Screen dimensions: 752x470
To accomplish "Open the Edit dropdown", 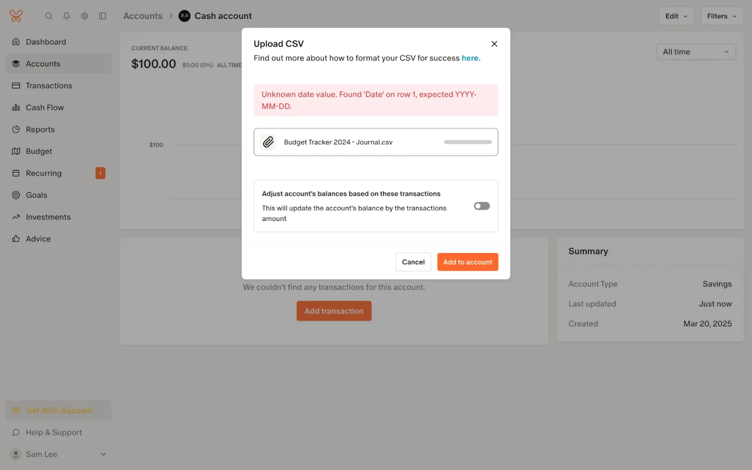I will tap(676, 16).
